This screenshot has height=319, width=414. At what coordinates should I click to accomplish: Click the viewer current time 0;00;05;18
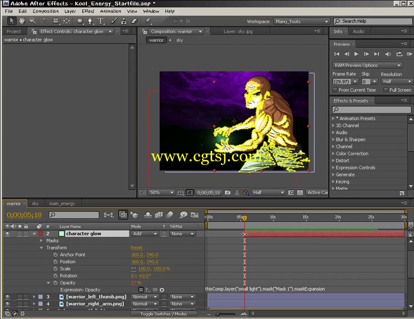(x=209, y=193)
